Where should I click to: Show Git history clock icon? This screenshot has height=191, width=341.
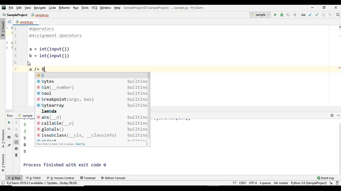pos(323,15)
